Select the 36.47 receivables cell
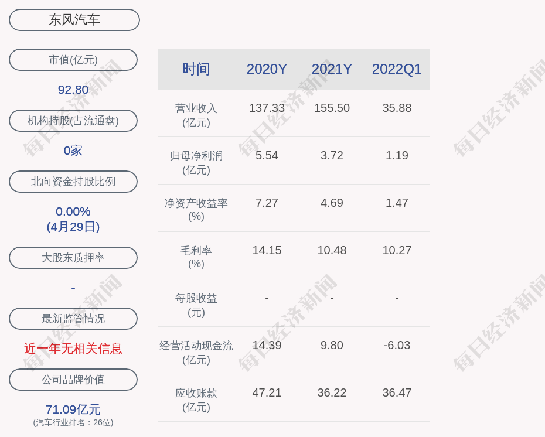545x437 pixels. [x=397, y=392]
